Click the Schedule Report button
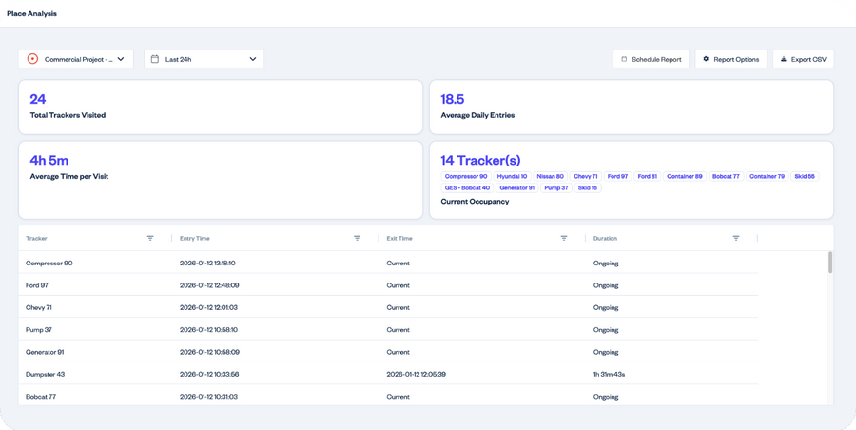The image size is (856, 430). (651, 59)
